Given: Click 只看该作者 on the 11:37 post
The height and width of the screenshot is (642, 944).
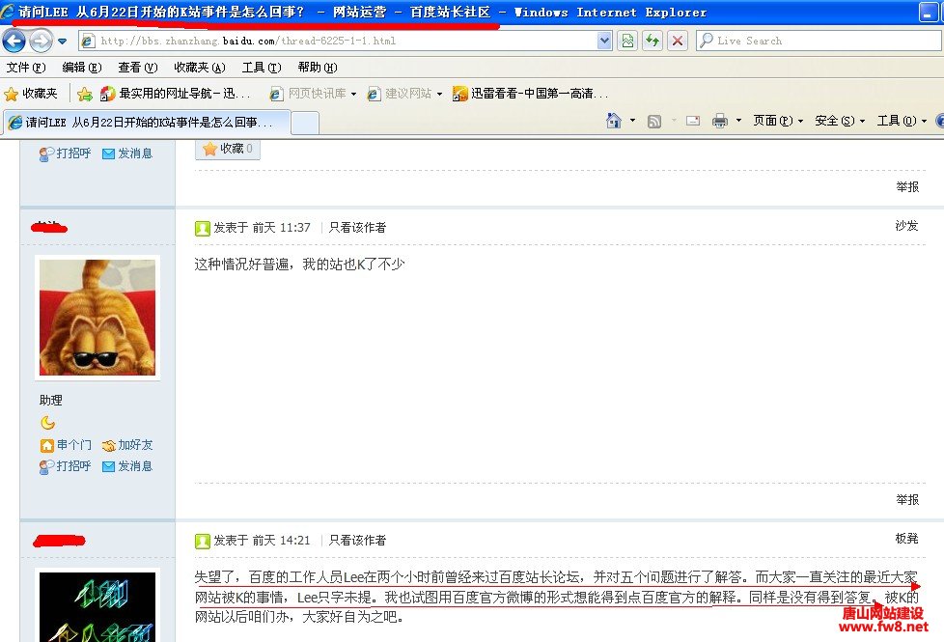Looking at the screenshot, I should coord(357,228).
